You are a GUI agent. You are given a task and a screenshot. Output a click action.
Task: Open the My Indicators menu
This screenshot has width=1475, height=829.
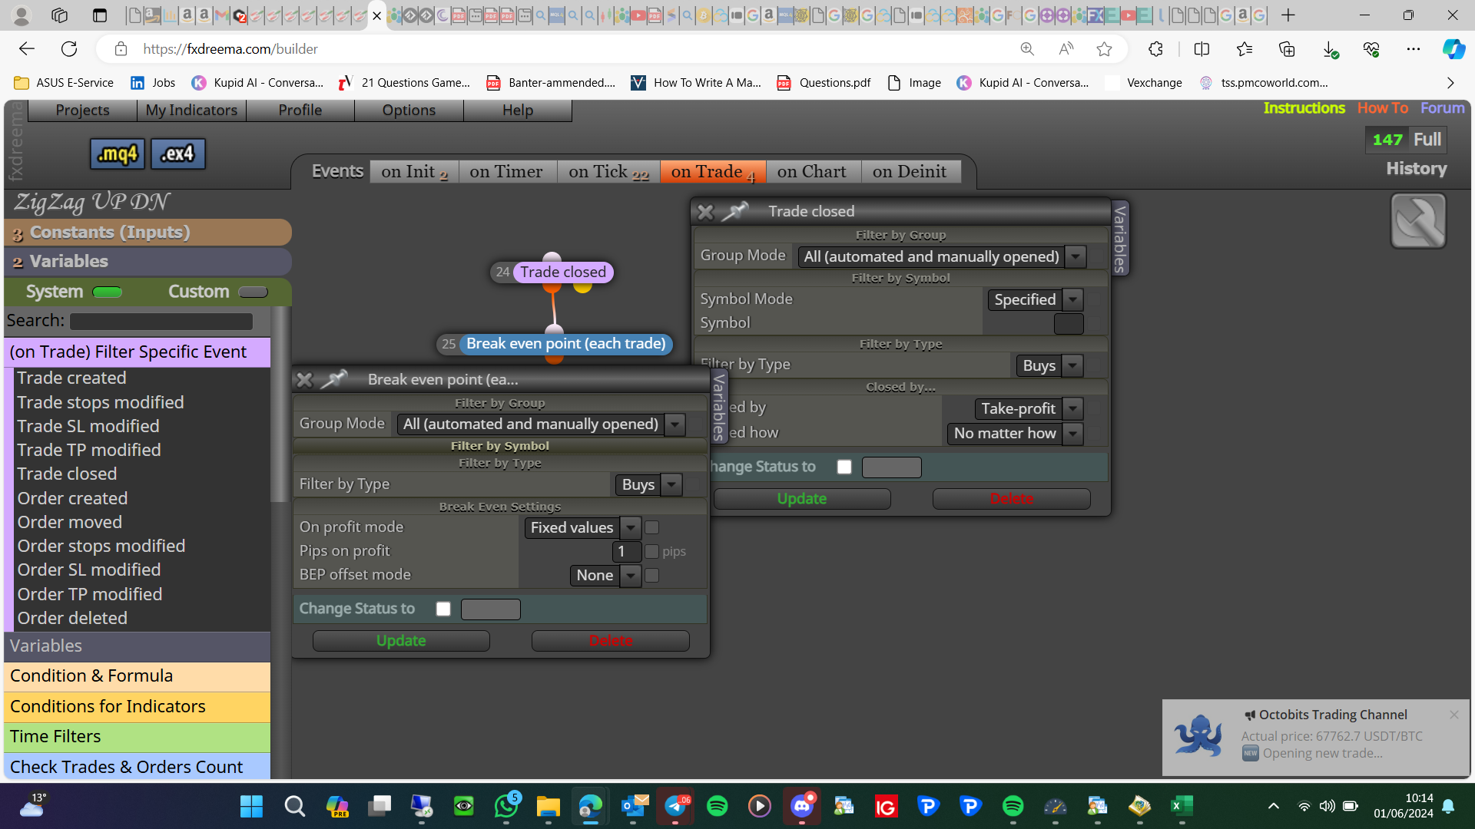coord(191,111)
